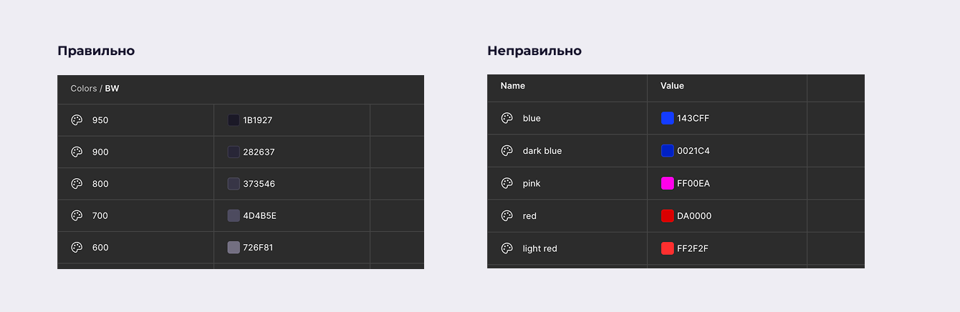The height and width of the screenshot is (312, 960).
Task: Click the Name column header
Action: tap(513, 86)
